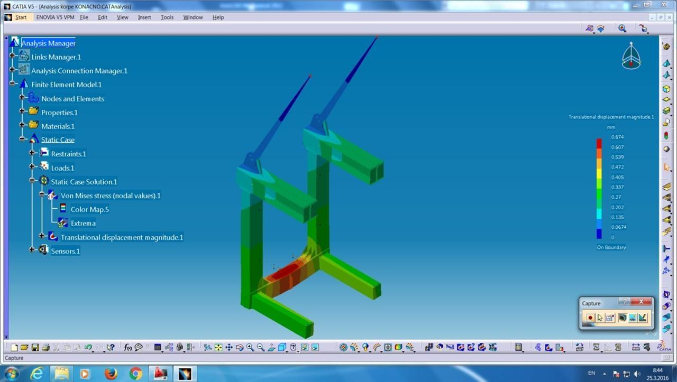
Task: Expand the Sensors.1 node
Action: (x=32, y=249)
